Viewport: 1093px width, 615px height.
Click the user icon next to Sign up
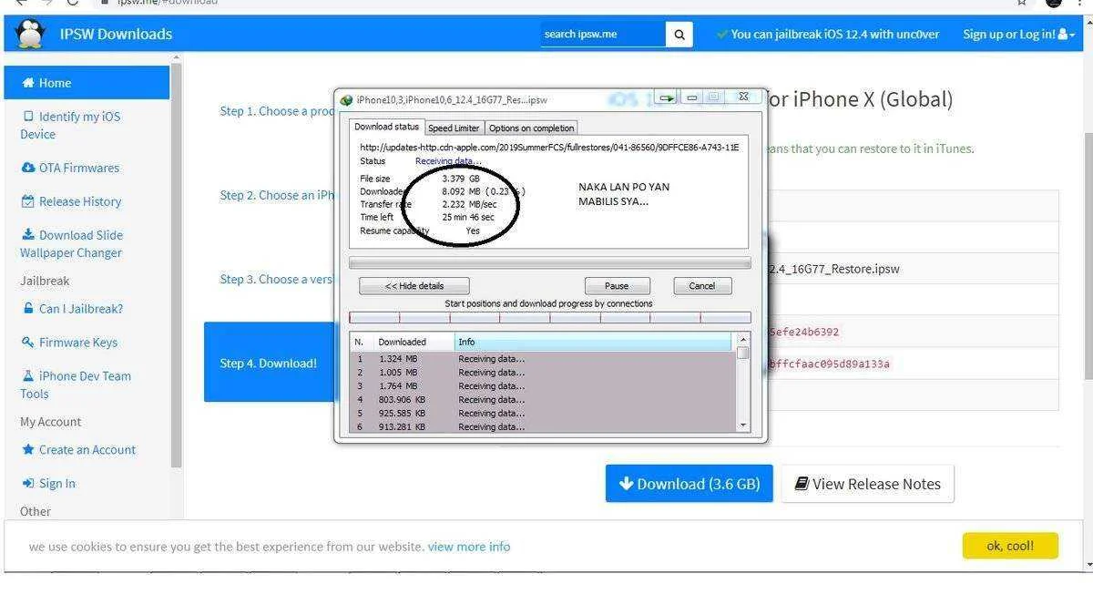[1062, 34]
